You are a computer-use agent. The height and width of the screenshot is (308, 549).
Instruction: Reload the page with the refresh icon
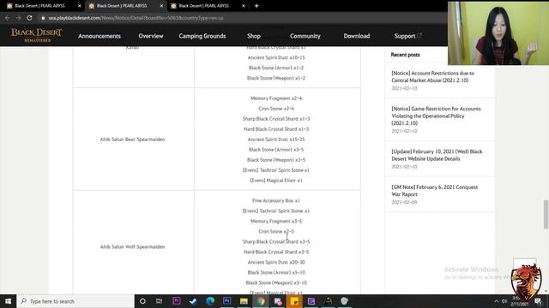point(30,18)
